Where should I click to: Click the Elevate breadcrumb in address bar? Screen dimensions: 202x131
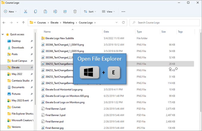pyautogui.click(x=55, y=22)
